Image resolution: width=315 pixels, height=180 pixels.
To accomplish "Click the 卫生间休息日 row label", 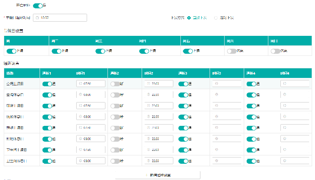I will (x=17, y=161).
